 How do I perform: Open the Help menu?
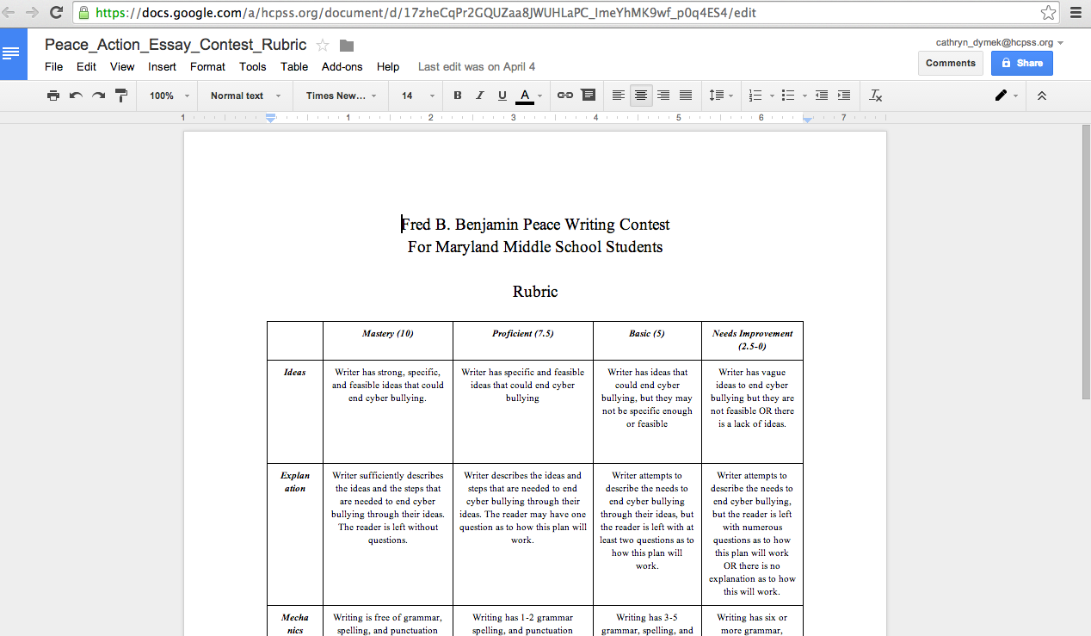click(x=388, y=66)
